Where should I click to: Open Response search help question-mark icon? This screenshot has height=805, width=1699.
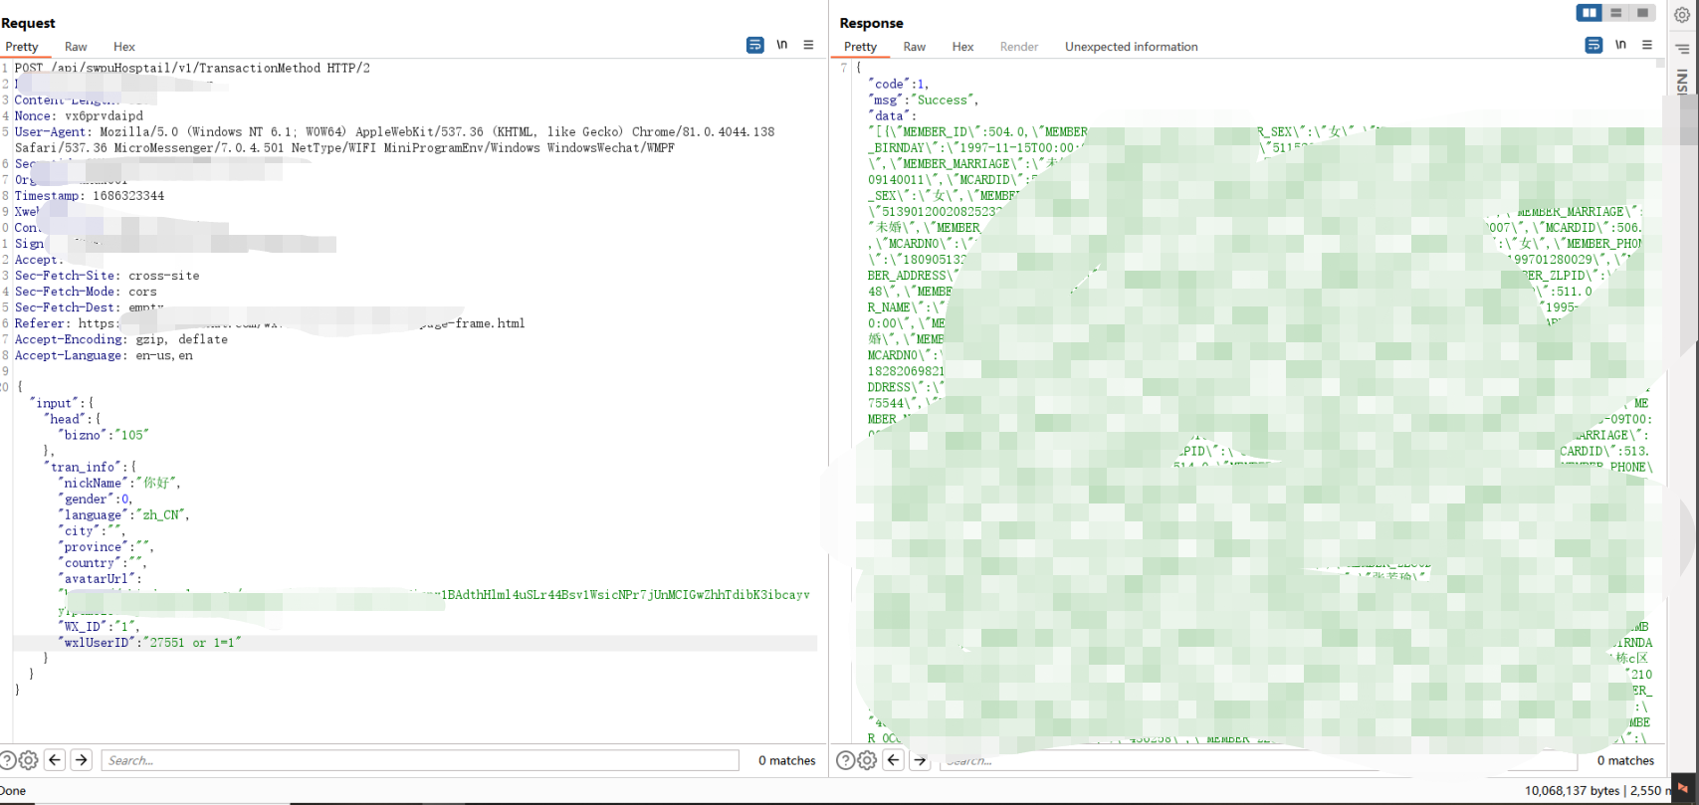pyautogui.click(x=845, y=760)
